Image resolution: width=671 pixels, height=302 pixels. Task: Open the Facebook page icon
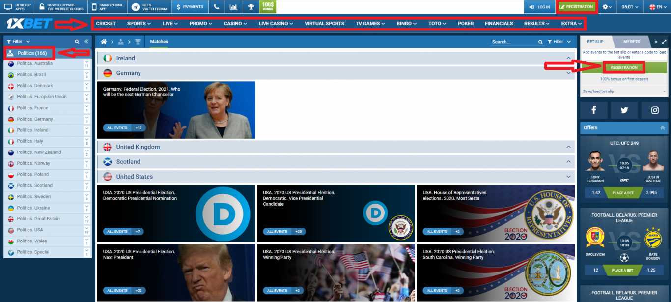pyautogui.click(x=593, y=110)
